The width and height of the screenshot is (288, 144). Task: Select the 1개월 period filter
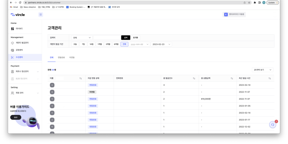click(99, 44)
